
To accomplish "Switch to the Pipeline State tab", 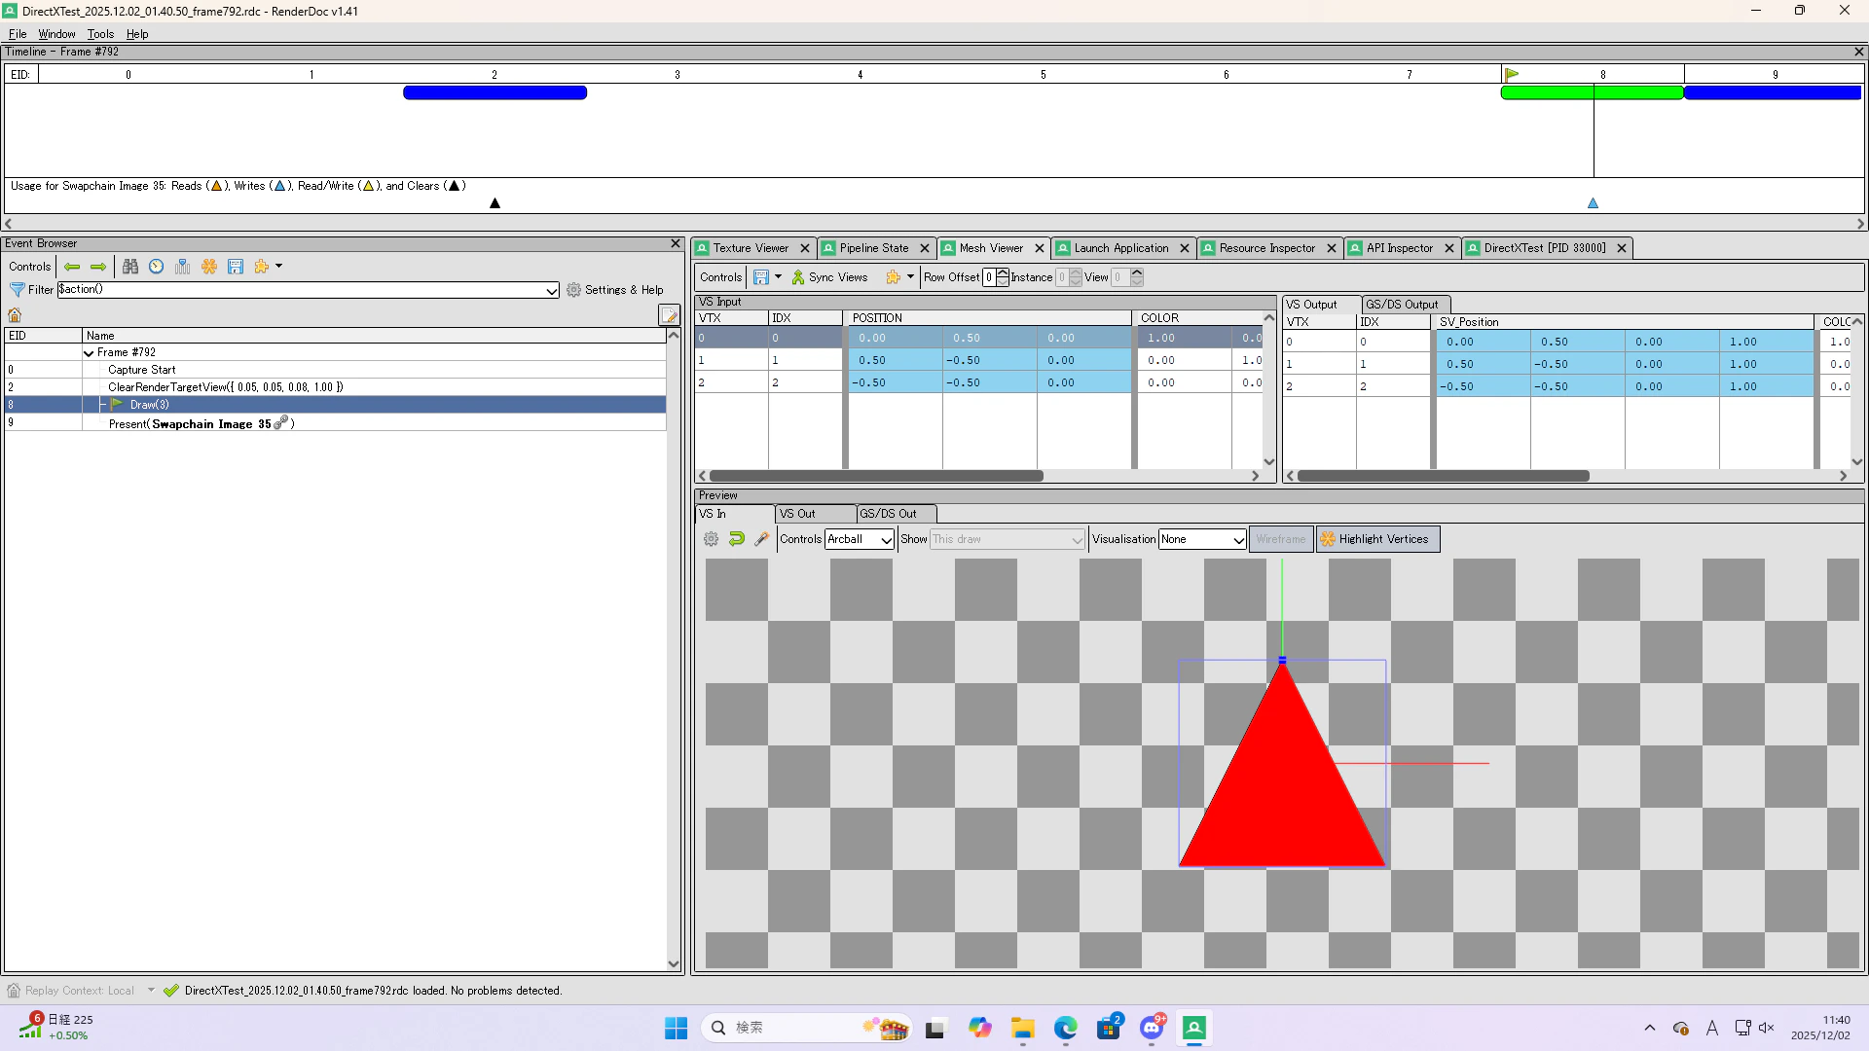I will pos(873,248).
